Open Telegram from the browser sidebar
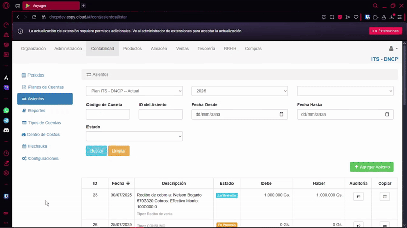 click(x=6, y=121)
